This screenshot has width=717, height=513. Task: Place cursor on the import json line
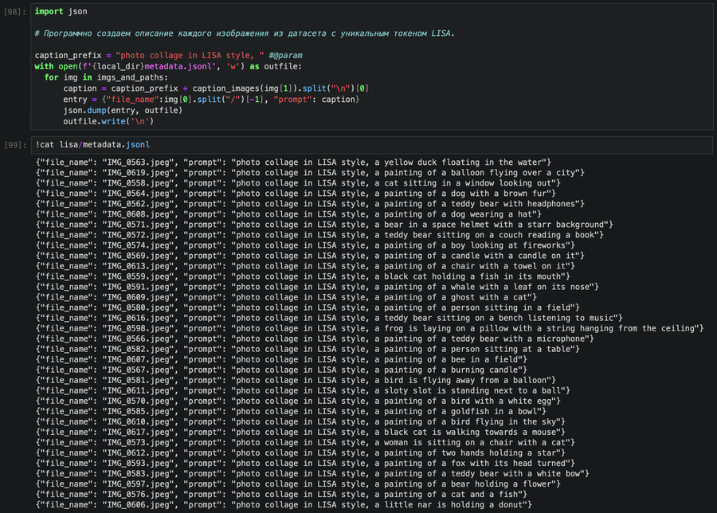pyautogui.click(x=61, y=12)
